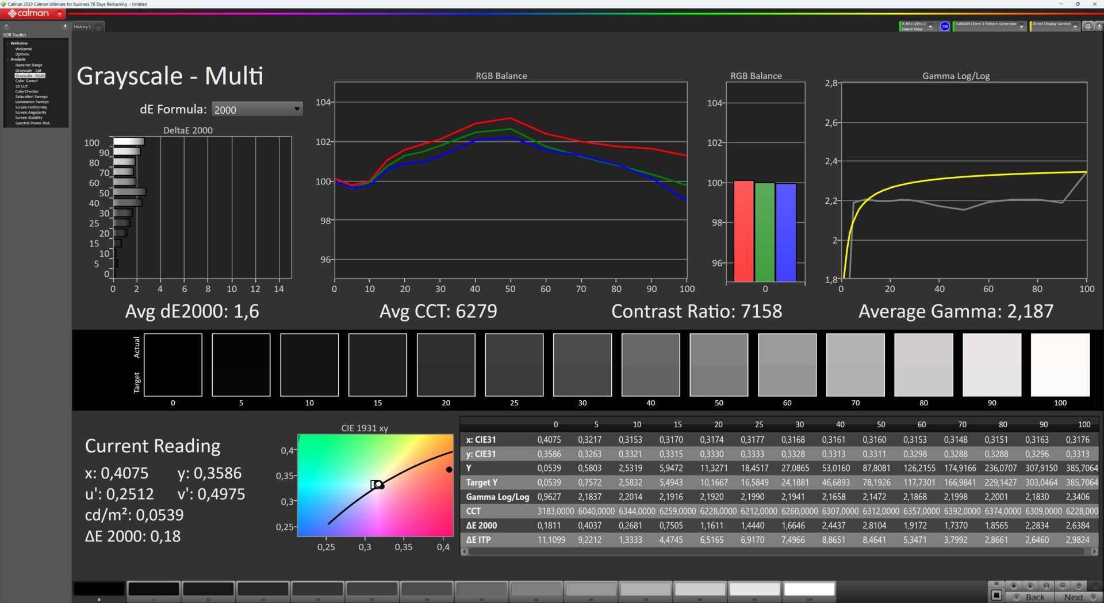Click the blue 238 meter status circle

(945, 26)
